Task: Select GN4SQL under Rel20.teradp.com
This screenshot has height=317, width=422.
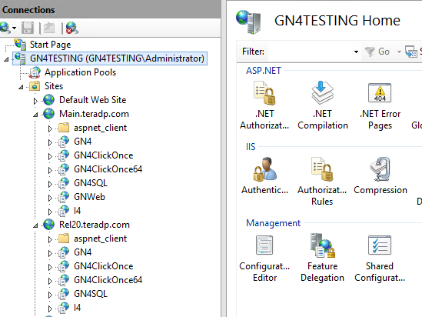Action: (91, 294)
